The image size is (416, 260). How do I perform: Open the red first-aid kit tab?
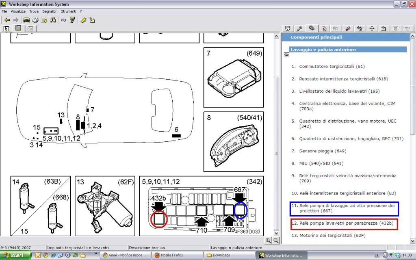pos(324,28)
